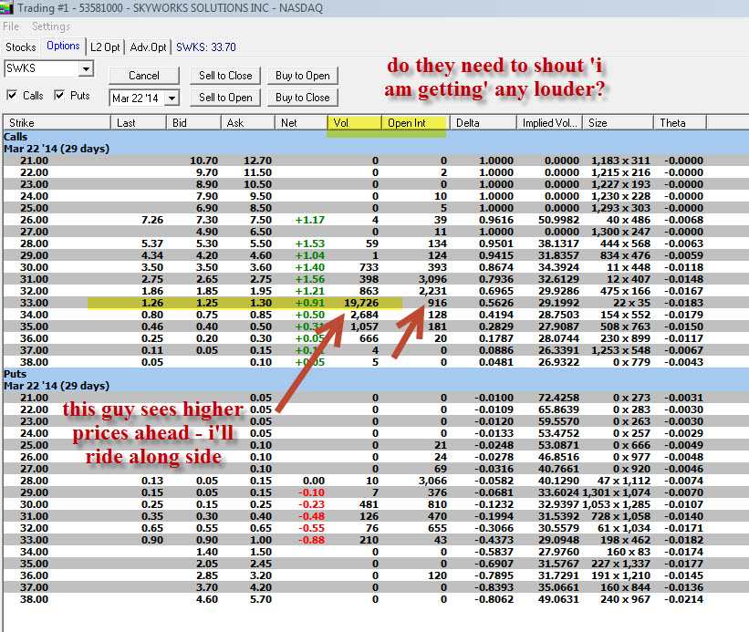Open the File menu
The width and height of the screenshot is (749, 632).
(11, 27)
